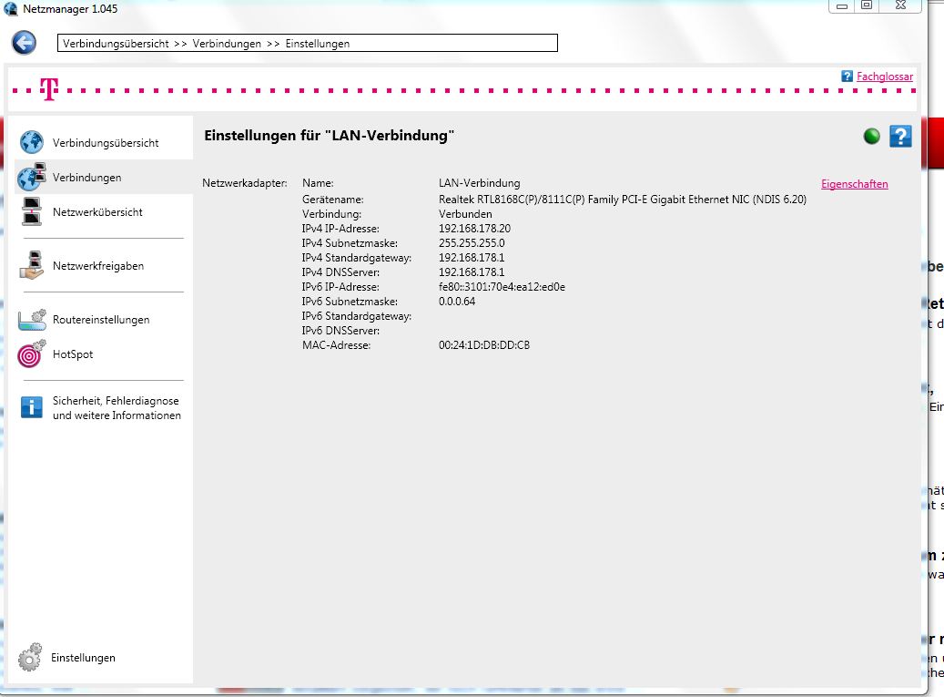Click Verbindungen in the breadcrumb path

[227, 44]
